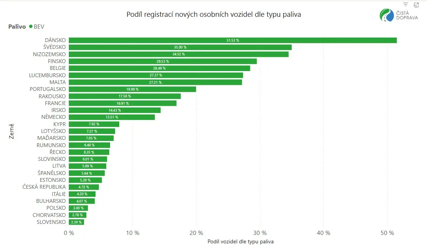
Task: Open the filter icon at top right
Action: [406, 5]
